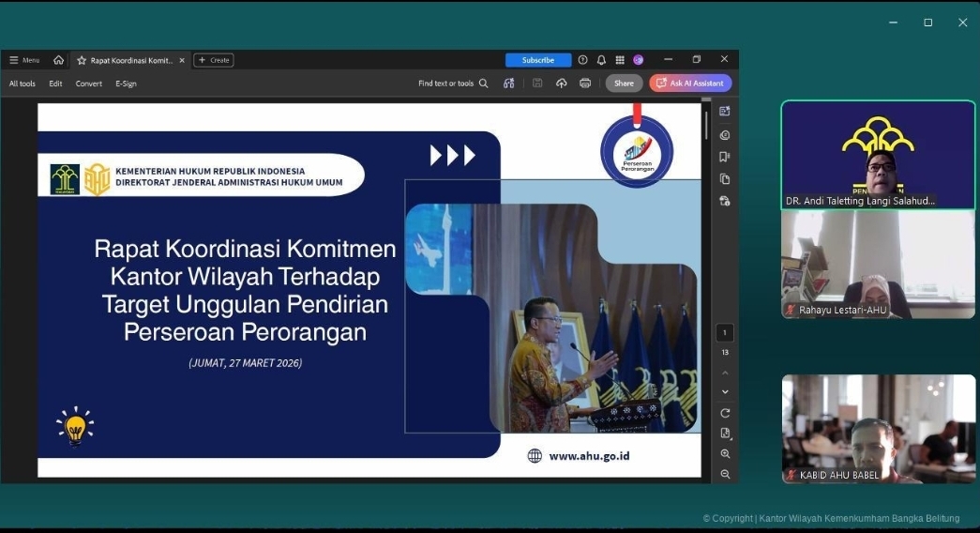
Task: Click the Save file disk icon
Action: pyautogui.click(x=537, y=84)
